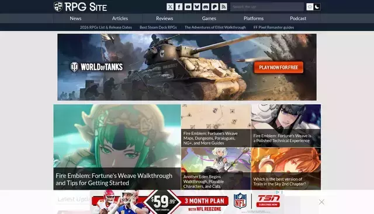Open Another Eden Begins Walkthrough article

tap(203, 182)
